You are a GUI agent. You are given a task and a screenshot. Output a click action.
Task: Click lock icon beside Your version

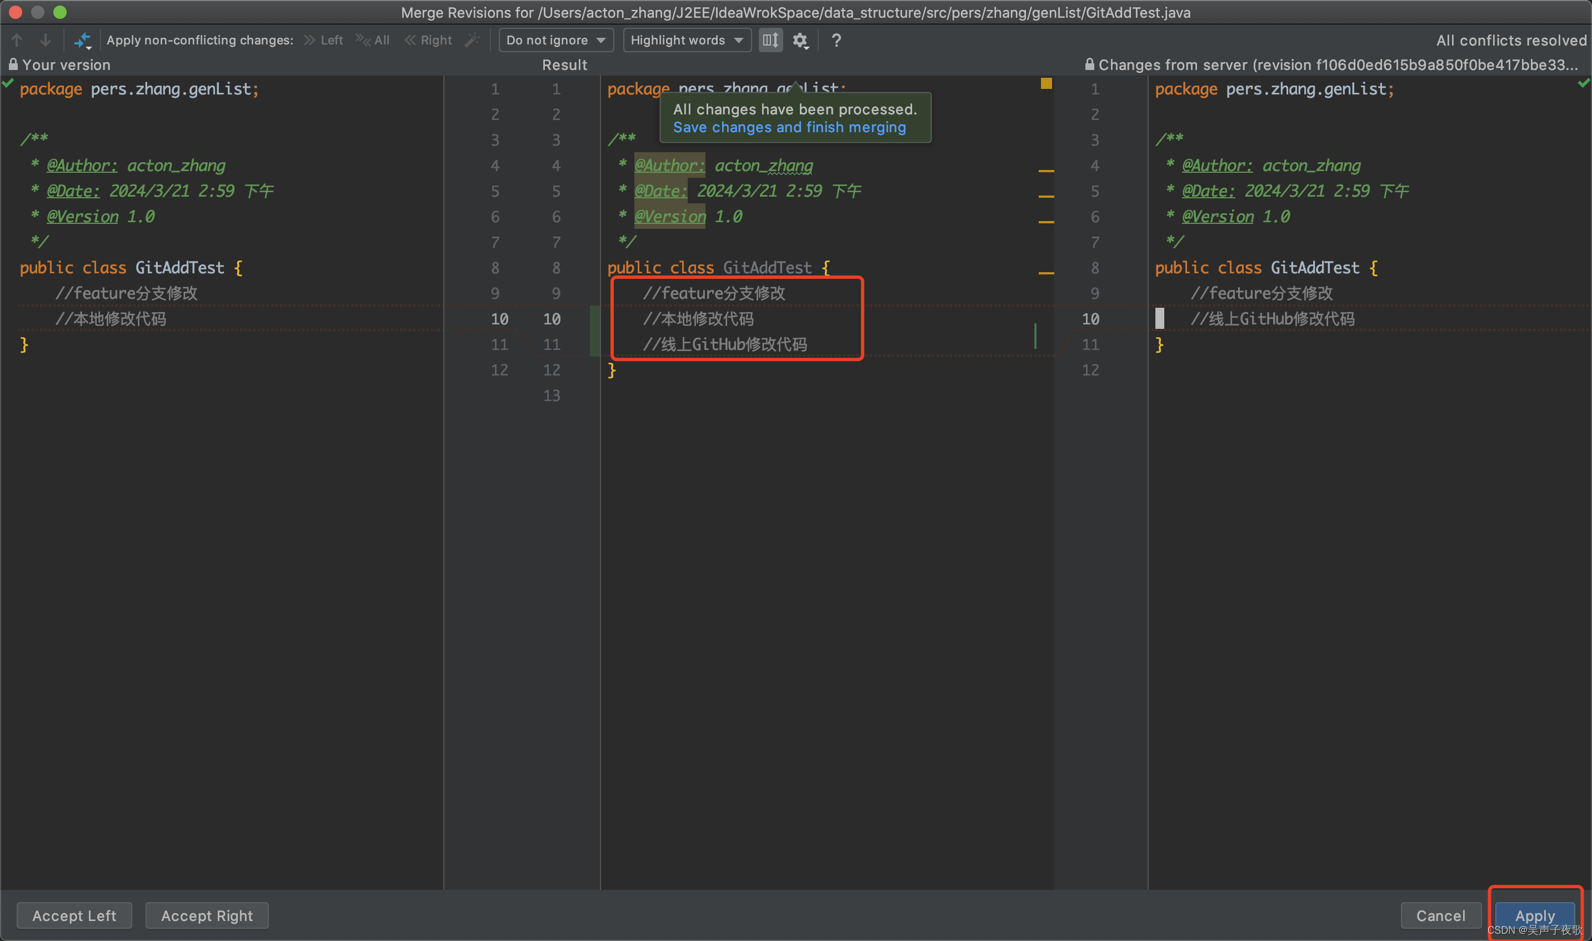[13, 64]
